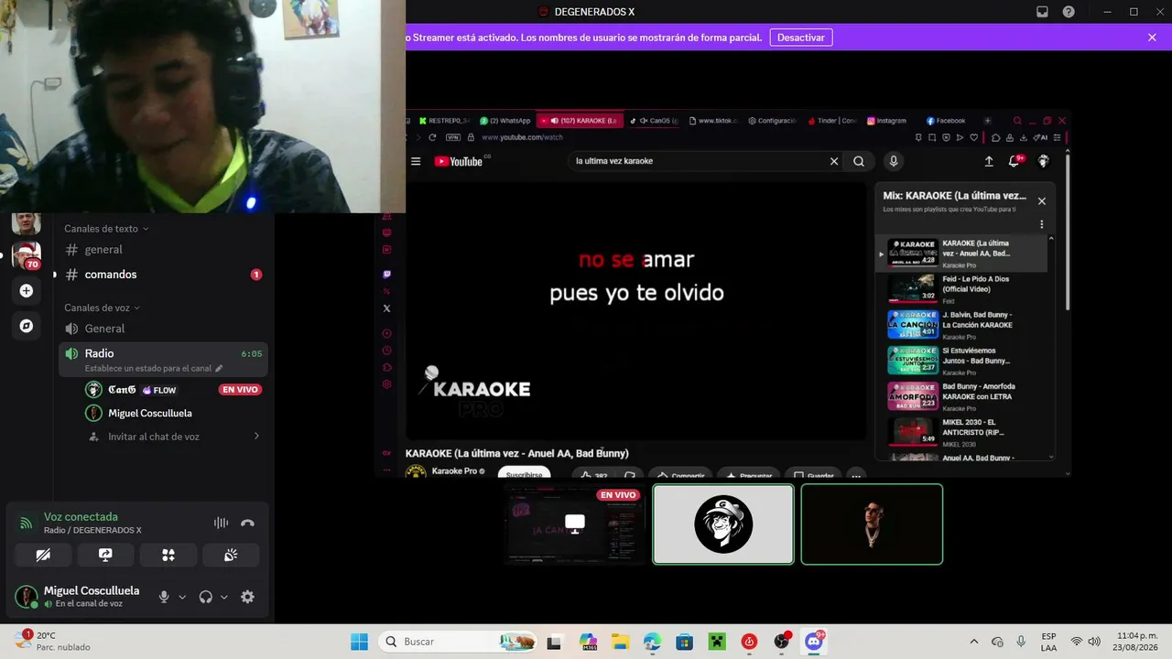The image size is (1172, 659).
Task: Open the soundboard button
Action: pos(231,555)
